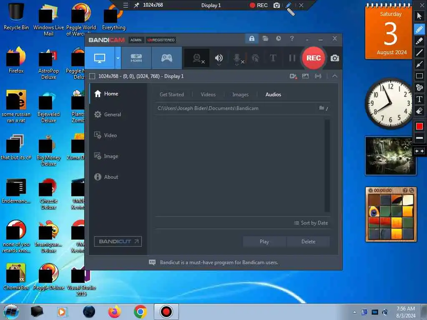The height and width of the screenshot is (320, 427).
Task: Open About section in sidebar
Action: point(118,177)
